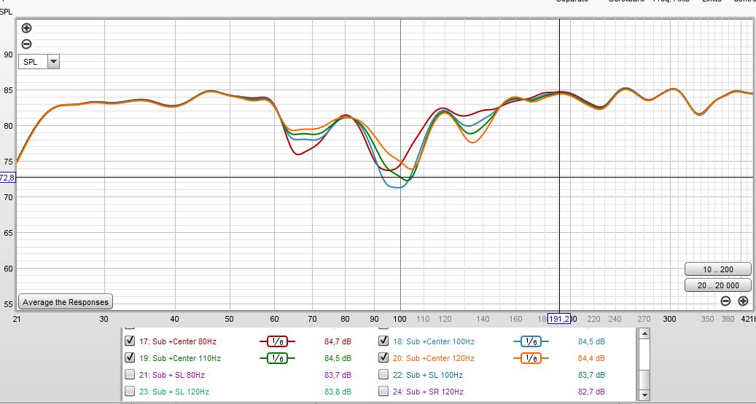756x404 pixels.
Task: Click the 84,7 dB value for trace 17
Action: click(338, 342)
